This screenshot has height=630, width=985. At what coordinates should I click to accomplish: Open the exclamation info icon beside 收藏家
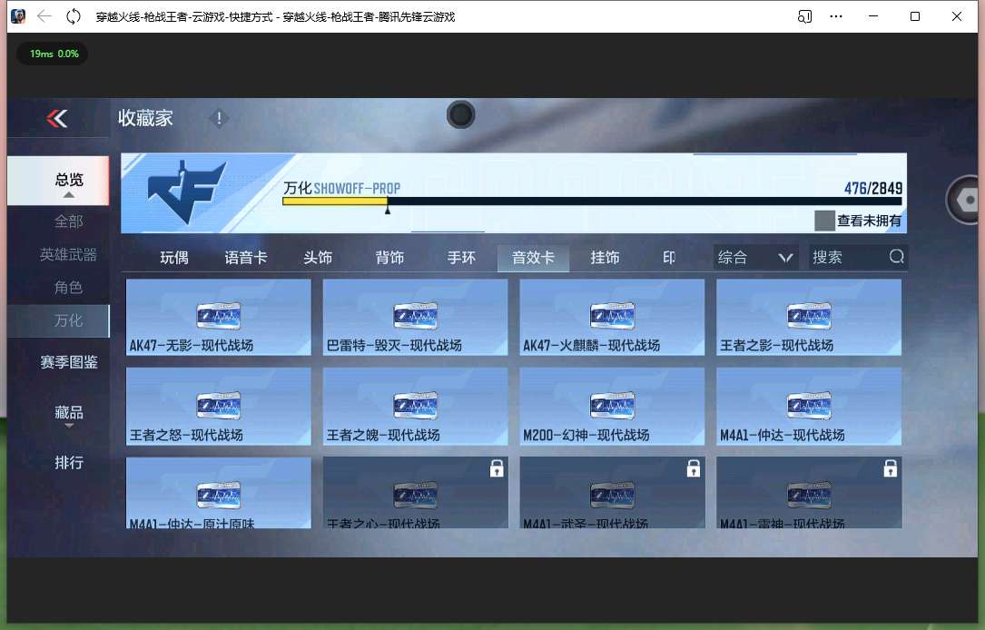[x=219, y=118]
